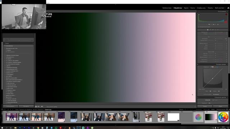Open Grid view from filmstrip bar

pyautogui.click(x=8, y=109)
